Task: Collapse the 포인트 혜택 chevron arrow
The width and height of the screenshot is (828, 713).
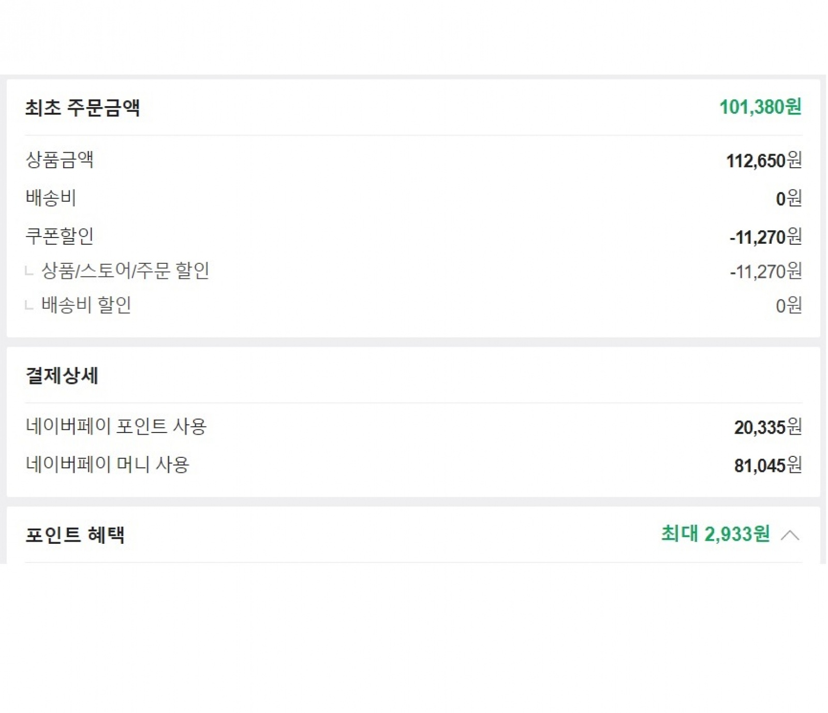Action: click(790, 535)
